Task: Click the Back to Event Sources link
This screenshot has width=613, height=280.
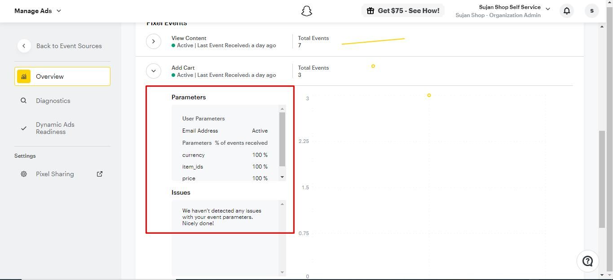Action: coord(69,46)
